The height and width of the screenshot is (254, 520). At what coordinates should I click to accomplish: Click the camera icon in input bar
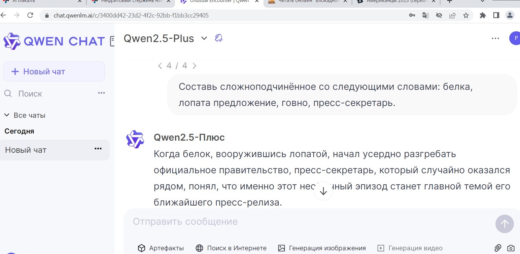(x=511, y=248)
